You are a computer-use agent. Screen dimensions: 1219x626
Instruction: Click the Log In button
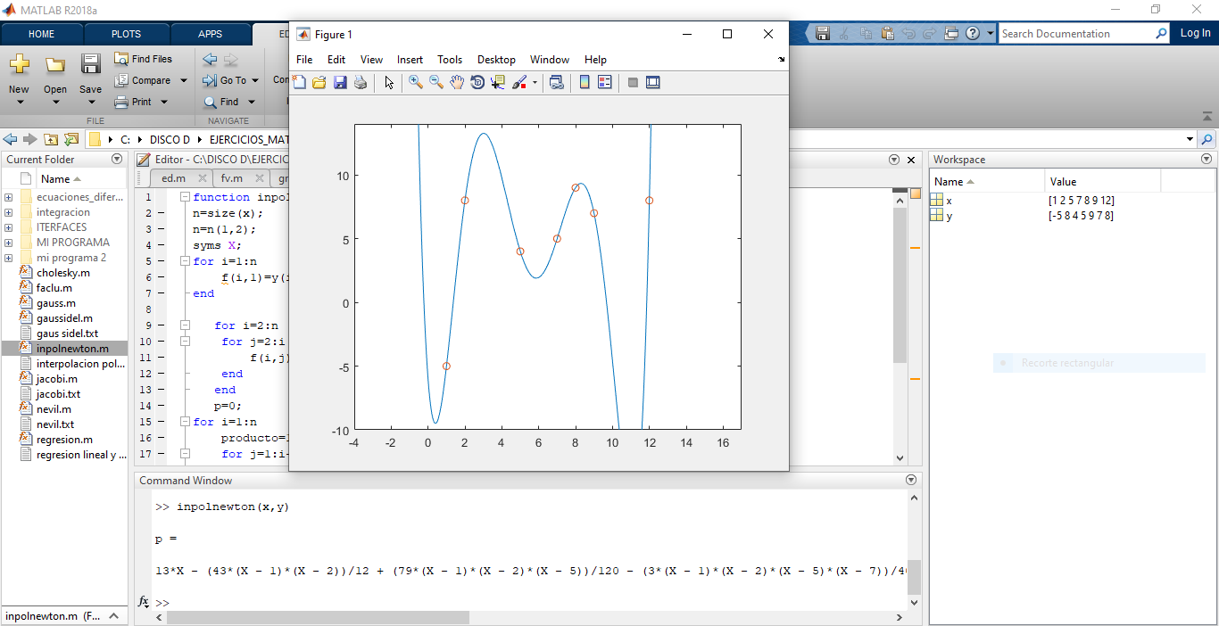pos(1195,32)
